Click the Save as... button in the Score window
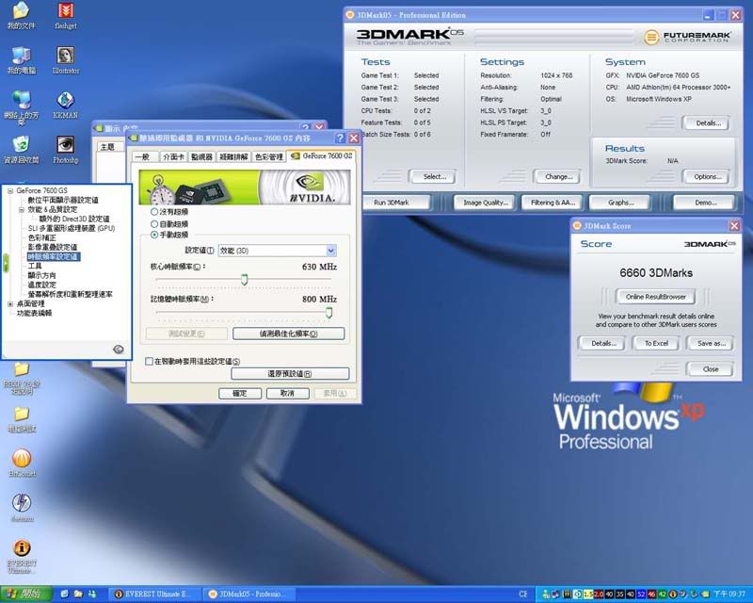The width and height of the screenshot is (753, 603). pyautogui.click(x=711, y=343)
